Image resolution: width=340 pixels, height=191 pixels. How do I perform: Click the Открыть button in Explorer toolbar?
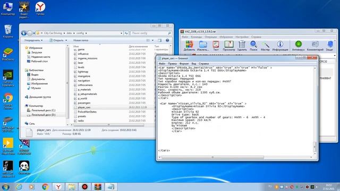click(x=56, y=40)
